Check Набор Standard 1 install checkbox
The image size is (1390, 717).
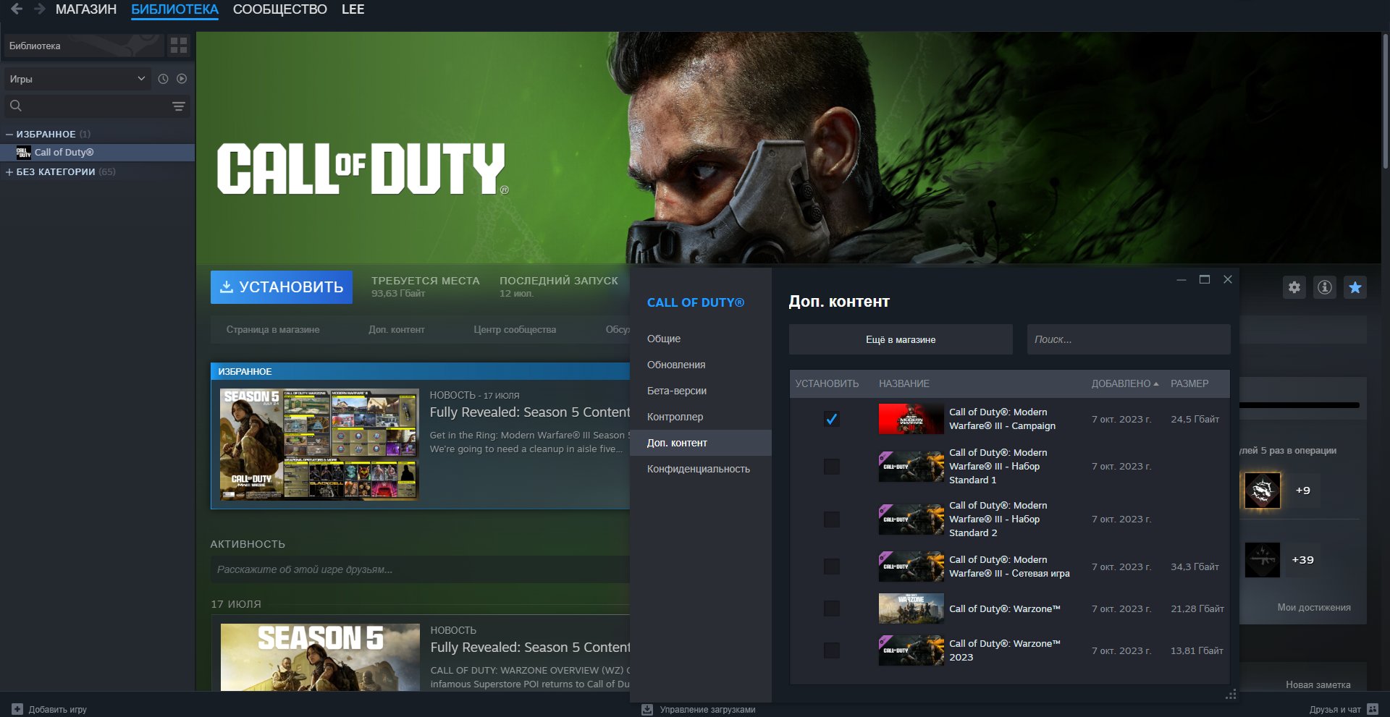pos(832,467)
